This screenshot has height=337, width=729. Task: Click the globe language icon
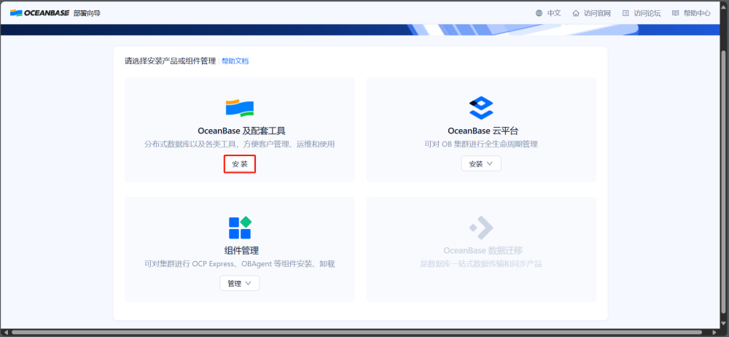tap(539, 13)
